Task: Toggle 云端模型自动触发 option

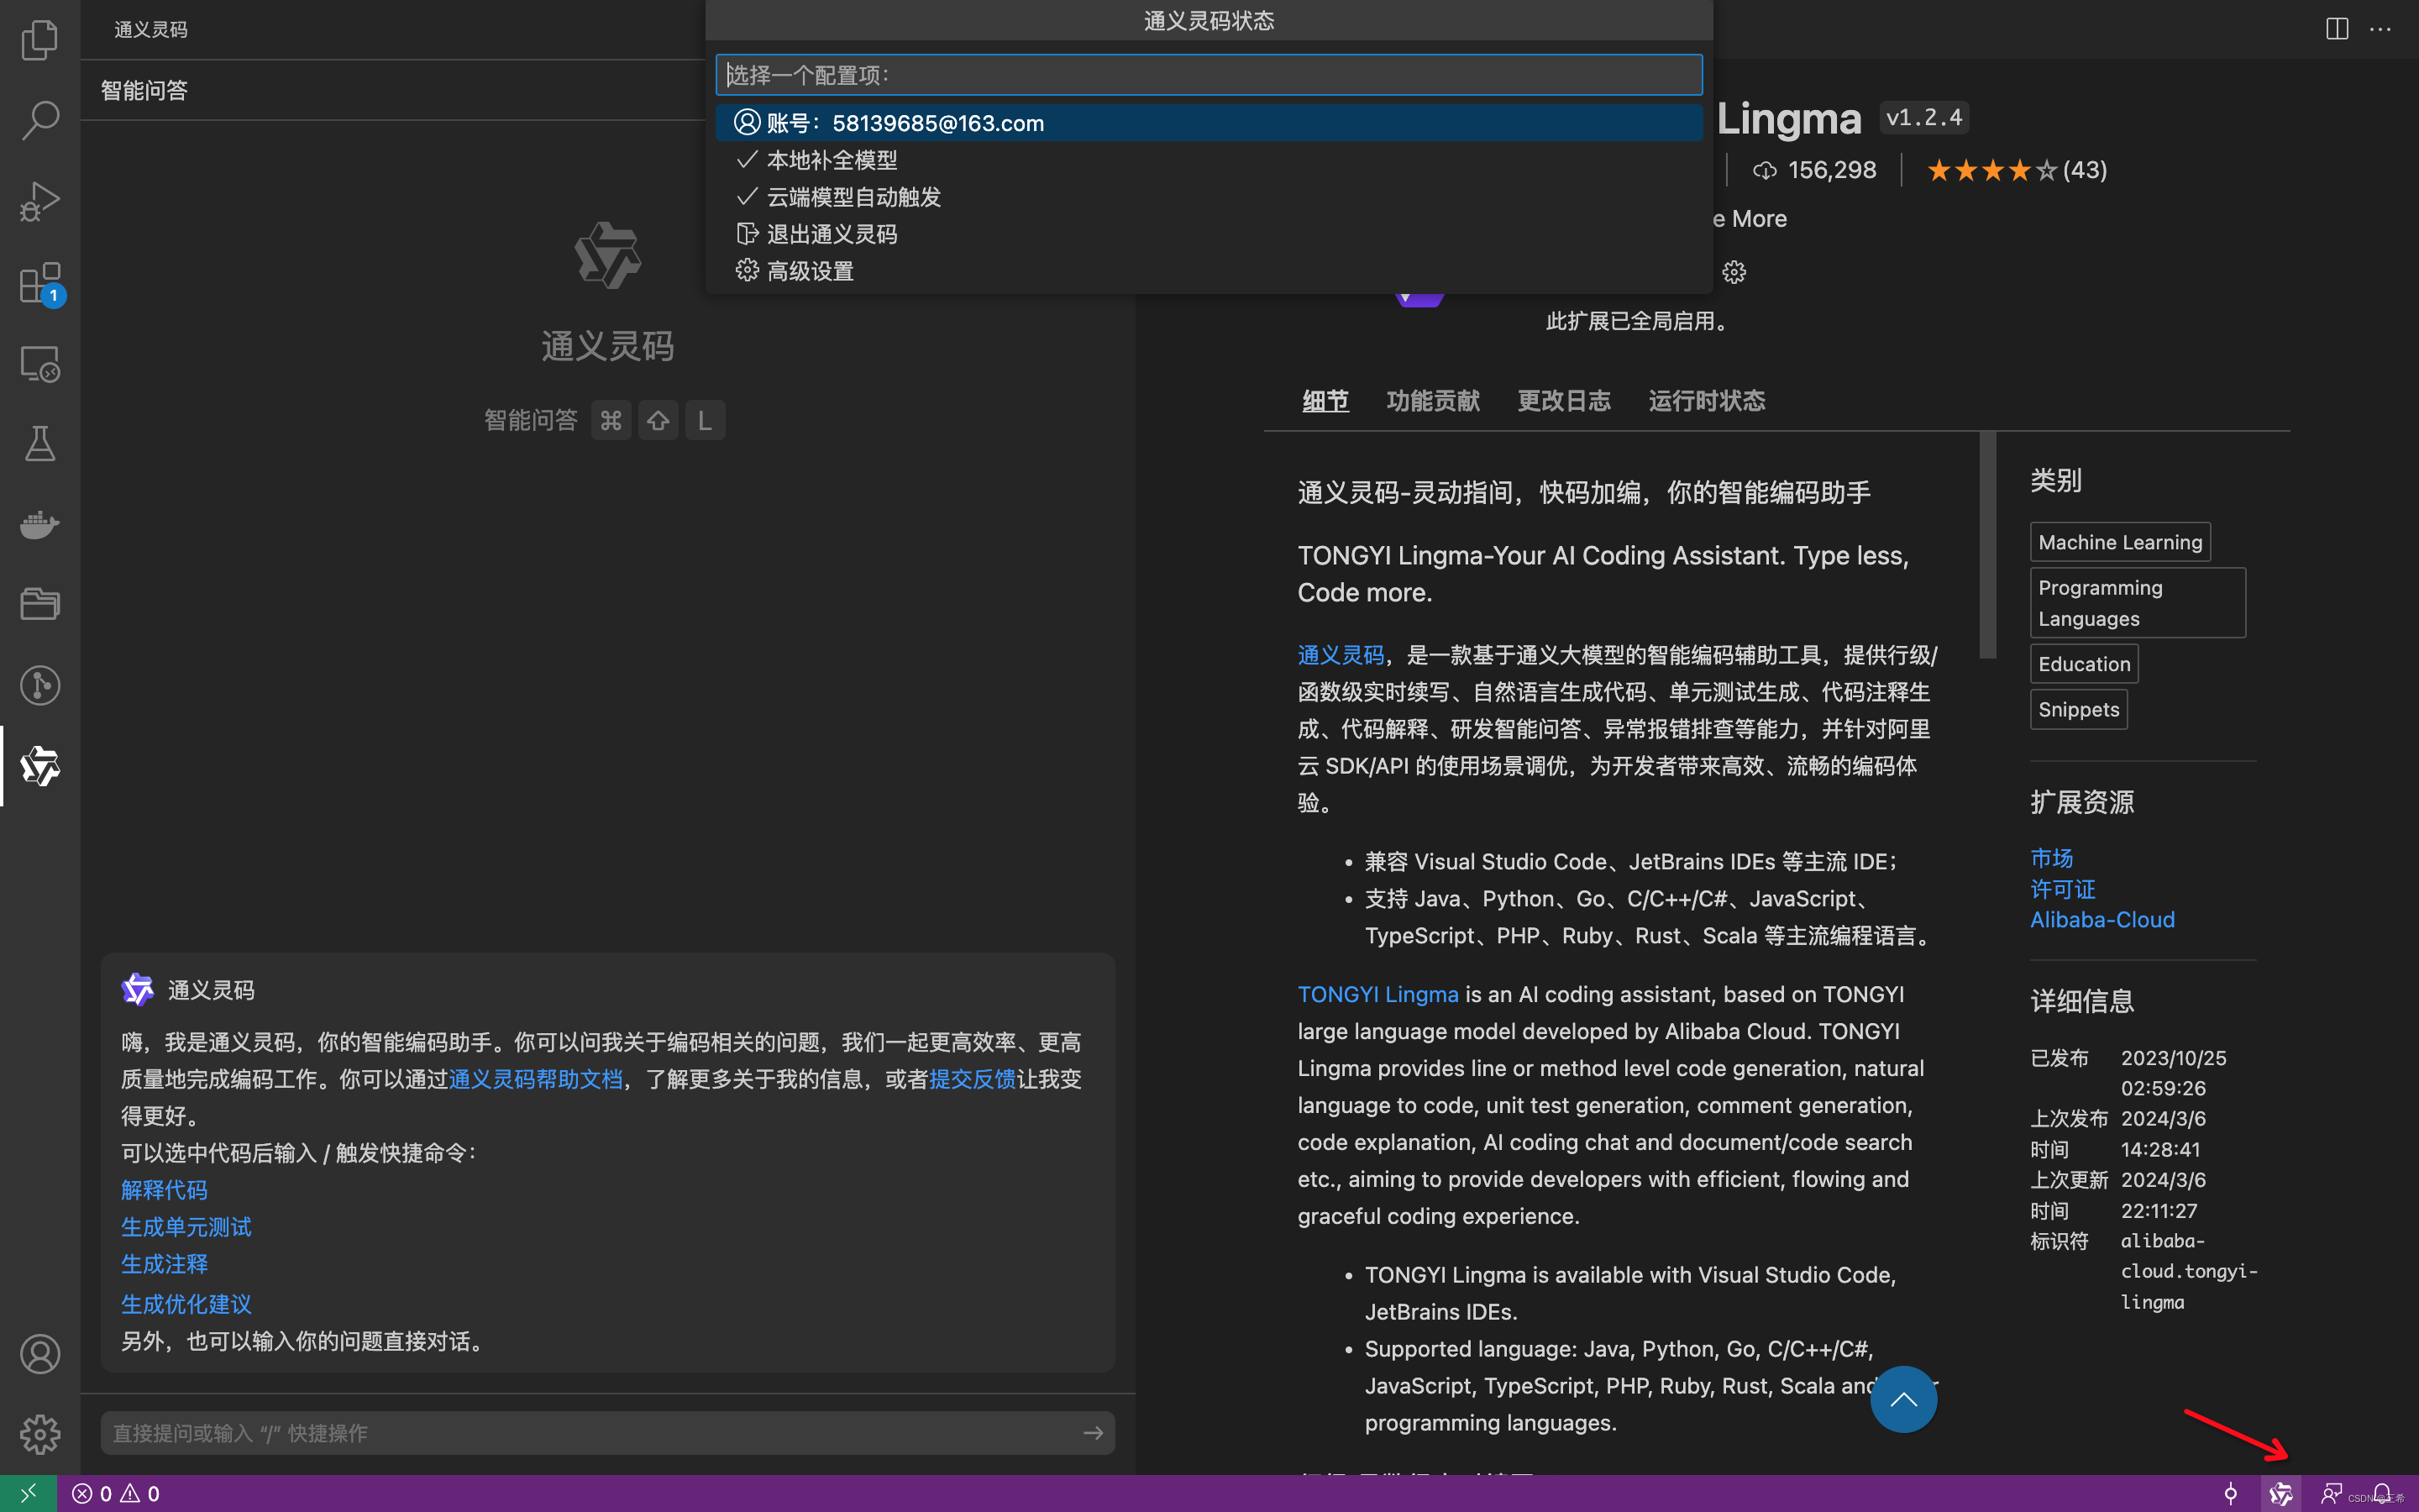Action: click(853, 197)
